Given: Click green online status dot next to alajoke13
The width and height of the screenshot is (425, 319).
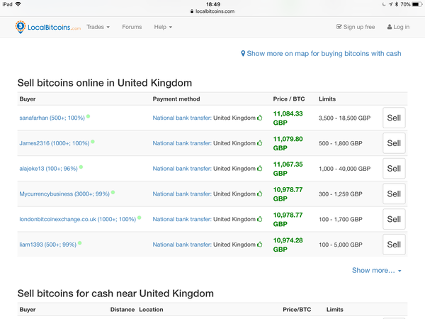Looking at the screenshot, I should click(x=81, y=167).
